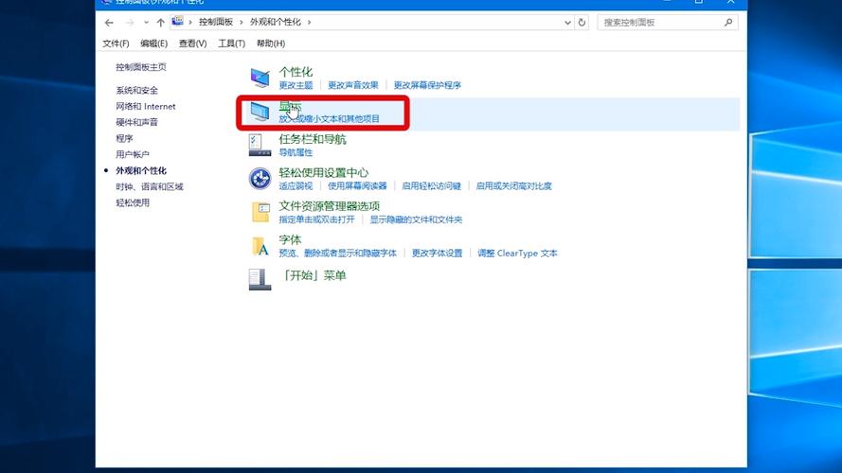Click the 任务栏和导航 icon
This screenshot has height=473, width=842.
pyautogui.click(x=260, y=144)
